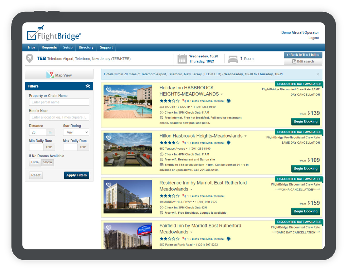Image resolution: width=347 pixels, height=271 pixels.
Task: Click Begin Booking for the $139 Holiday Inn
Action: point(305,121)
